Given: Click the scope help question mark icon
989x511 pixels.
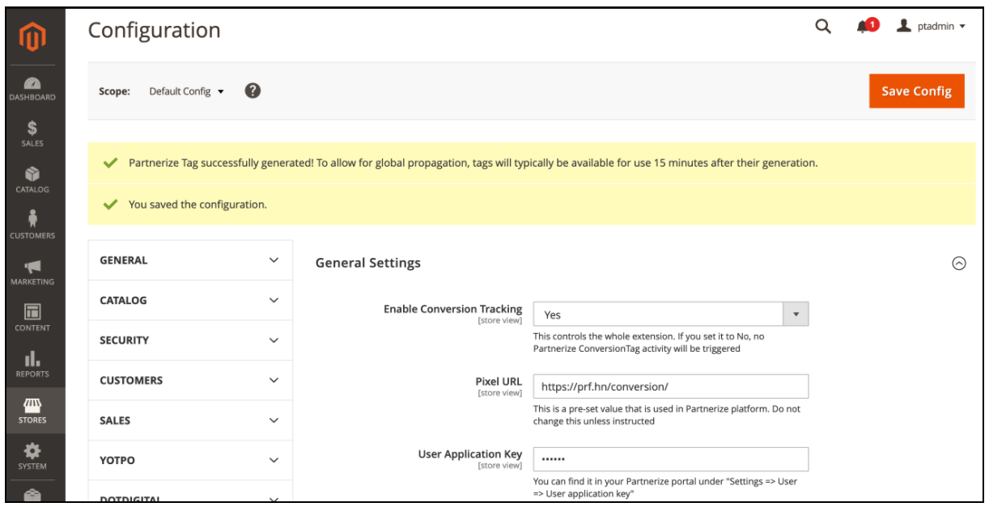Looking at the screenshot, I should [253, 91].
